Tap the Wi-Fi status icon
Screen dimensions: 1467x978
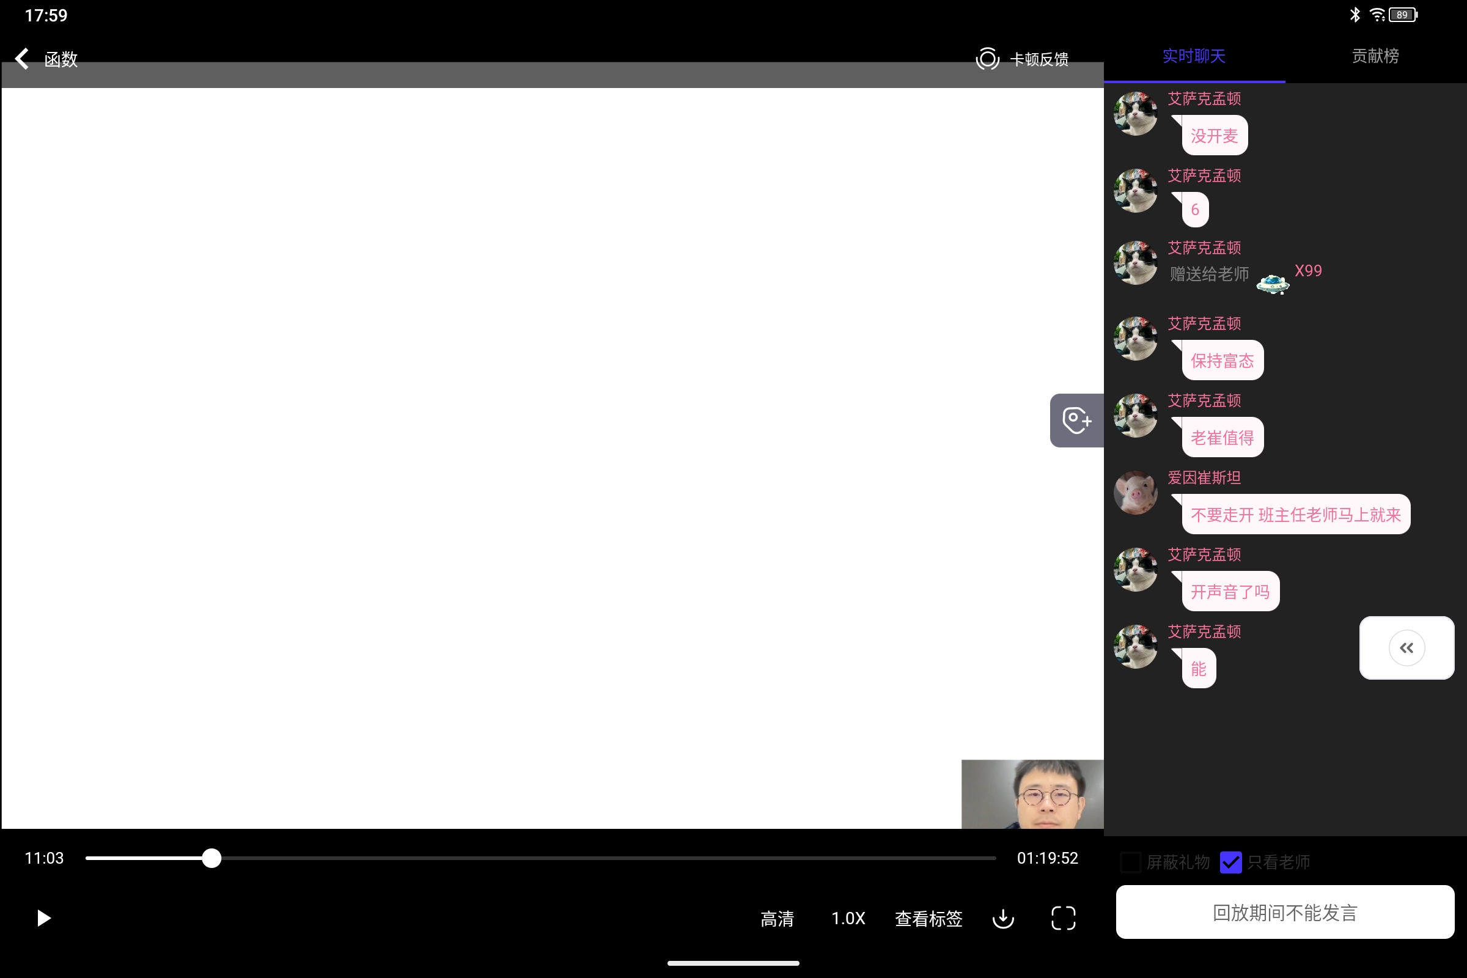[x=1377, y=14]
